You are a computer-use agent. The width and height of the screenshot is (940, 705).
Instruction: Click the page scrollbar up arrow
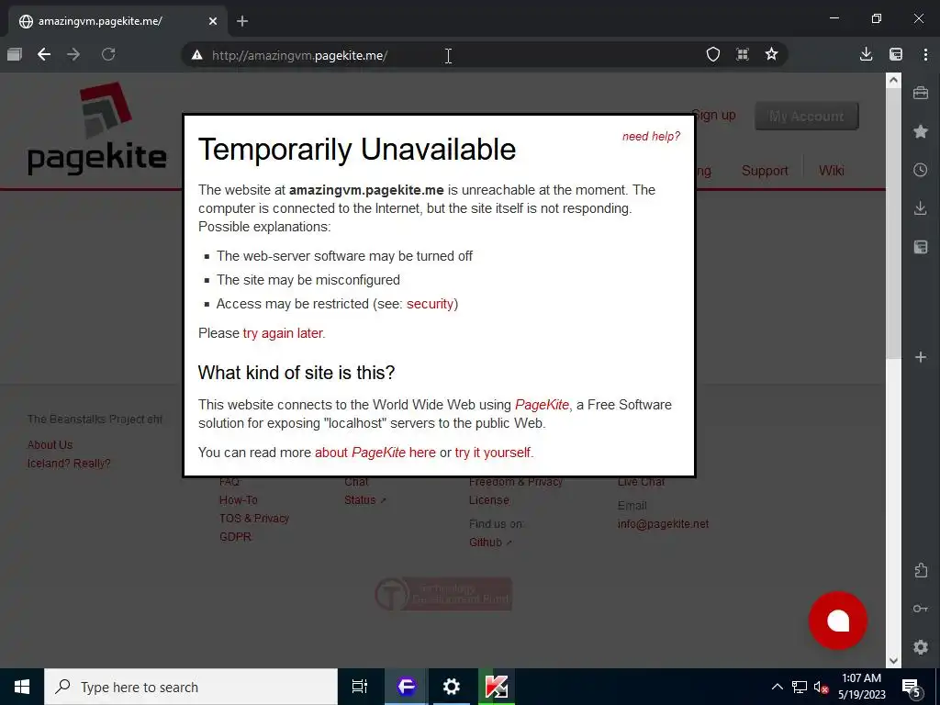click(893, 81)
